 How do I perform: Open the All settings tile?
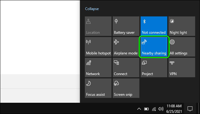point(182,47)
